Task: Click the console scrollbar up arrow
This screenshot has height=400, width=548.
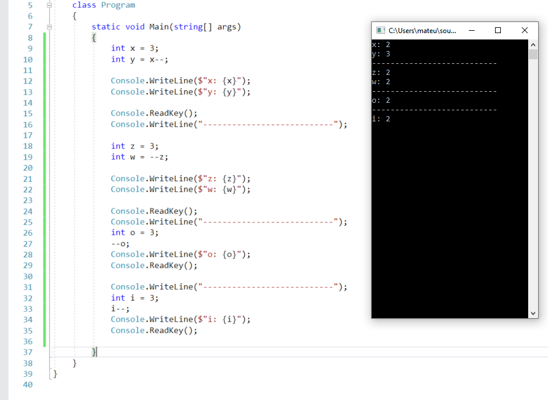Action: (533, 45)
